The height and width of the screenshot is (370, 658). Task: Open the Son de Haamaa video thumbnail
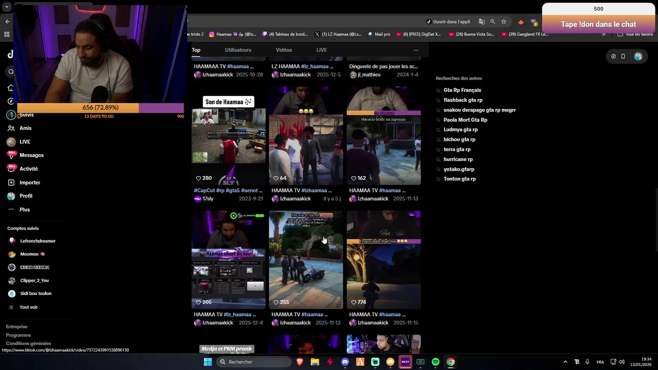(229, 136)
